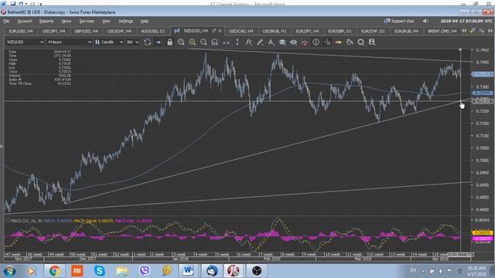
Task: Click the circular tool icon in toolbar
Action: 361,42
